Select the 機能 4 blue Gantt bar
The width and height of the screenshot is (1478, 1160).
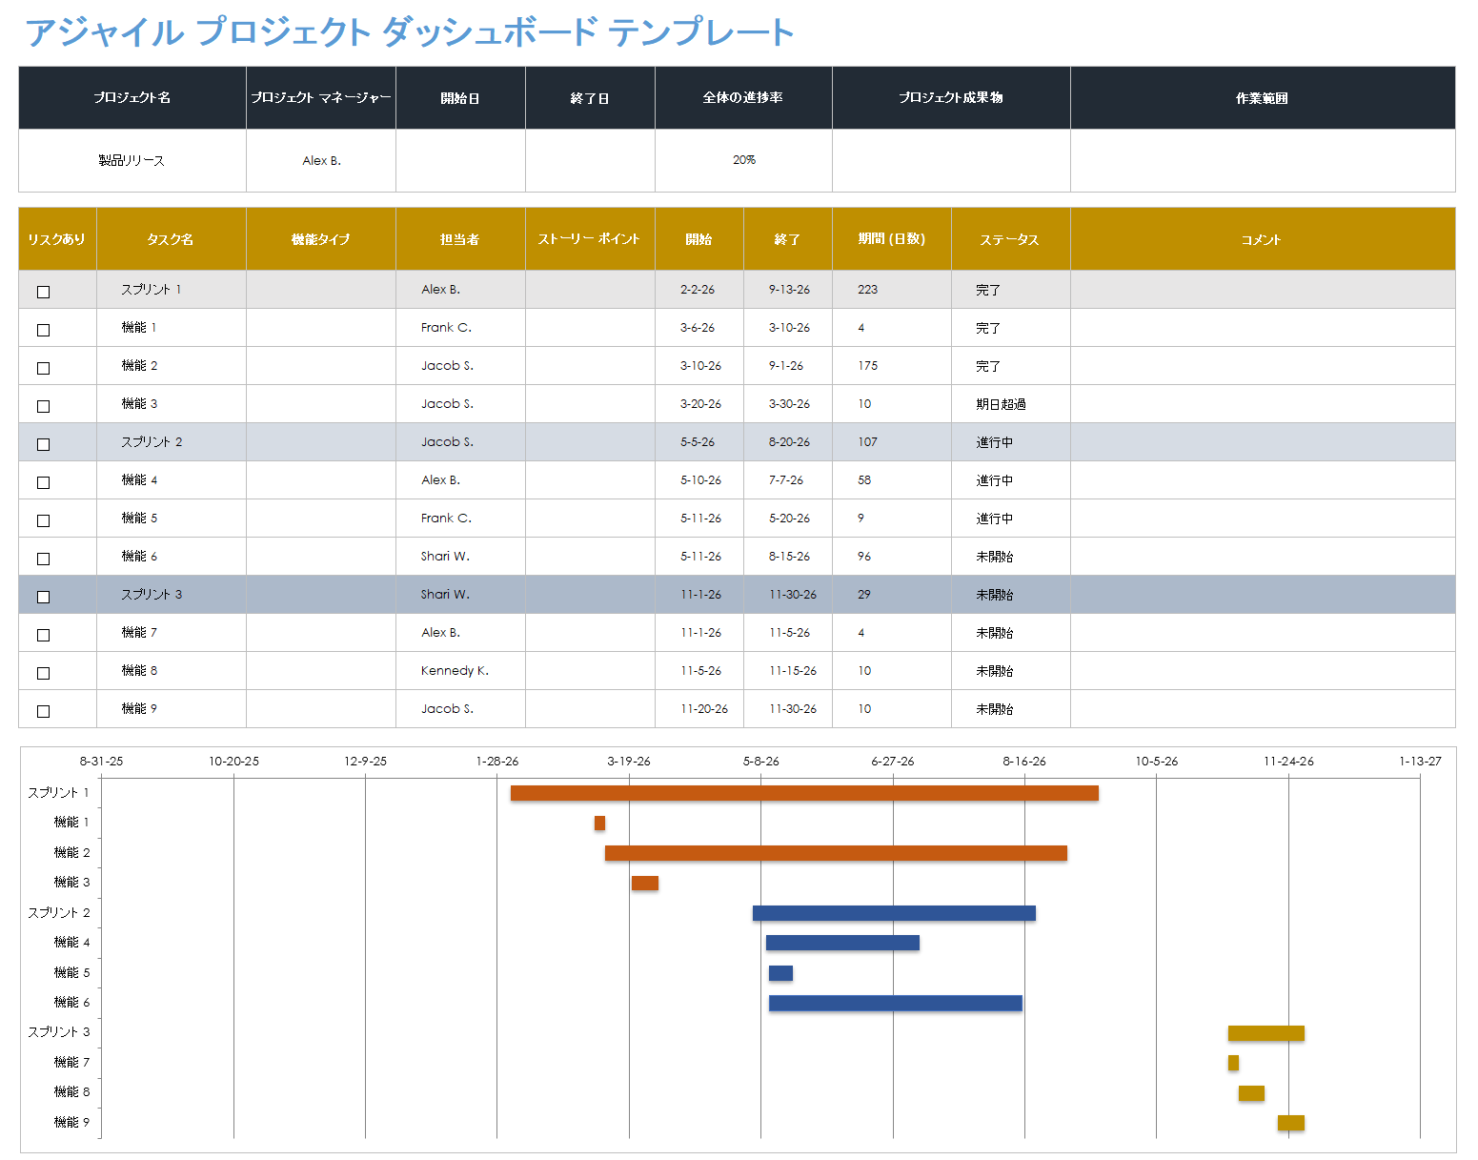pos(842,943)
